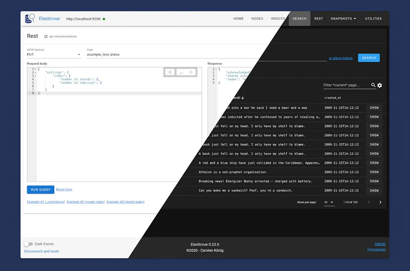
Task: Open Example #2 (create index) link
Action: [x=86, y=202]
